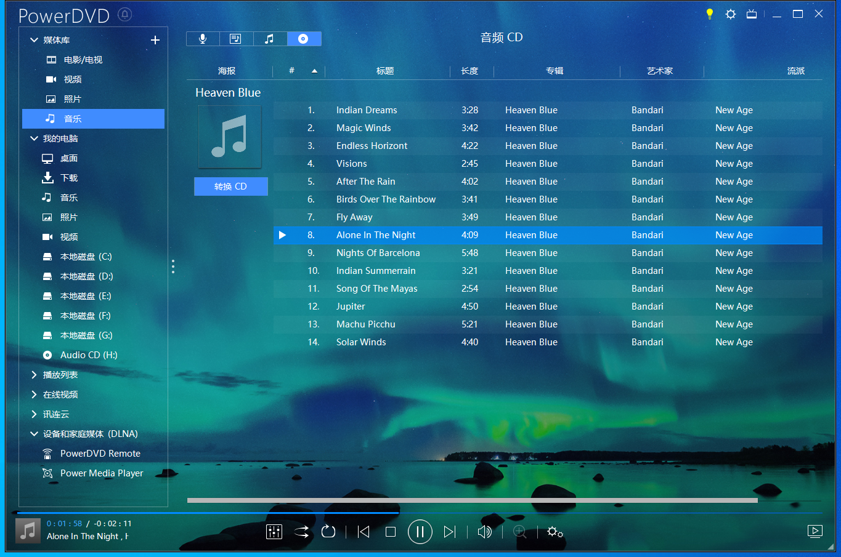
Task: Expand the 在线视频 section
Action: 34,395
